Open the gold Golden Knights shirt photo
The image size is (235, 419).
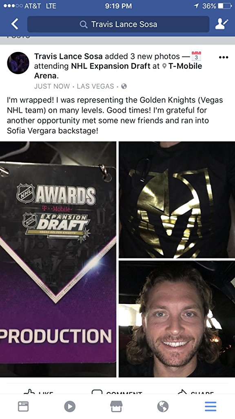[177, 200]
